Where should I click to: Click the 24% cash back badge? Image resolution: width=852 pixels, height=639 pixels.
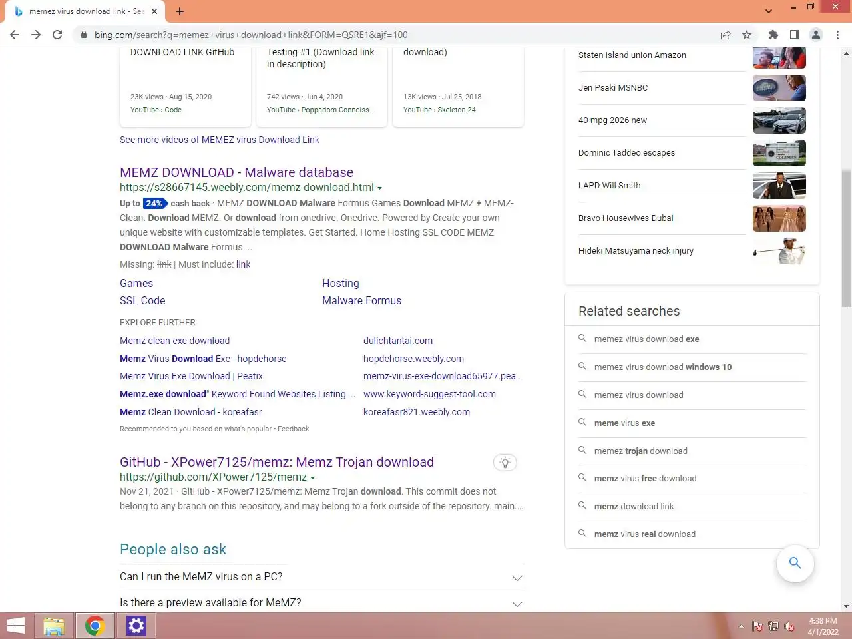tap(154, 204)
